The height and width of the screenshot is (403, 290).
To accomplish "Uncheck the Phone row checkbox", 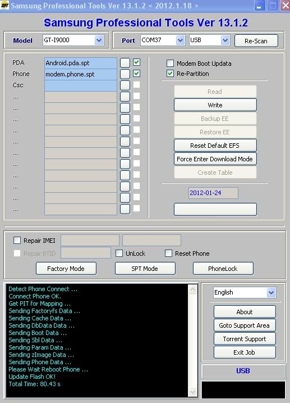I will coord(136,73).
